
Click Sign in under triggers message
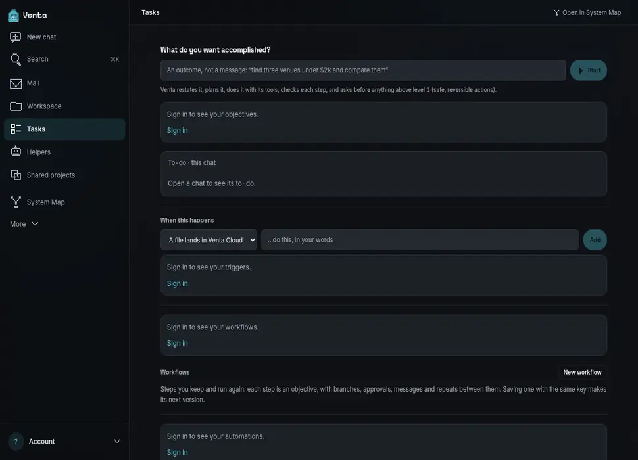coord(178,283)
